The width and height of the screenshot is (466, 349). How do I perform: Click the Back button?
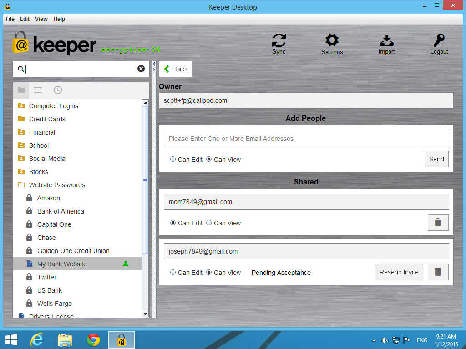[176, 69]
